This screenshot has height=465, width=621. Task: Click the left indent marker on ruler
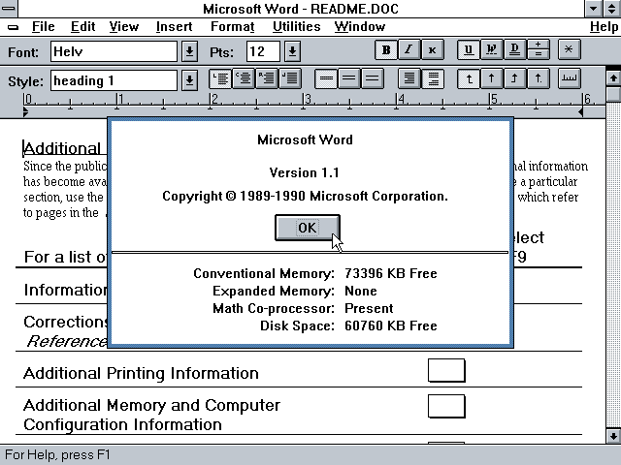coord(25,112)
